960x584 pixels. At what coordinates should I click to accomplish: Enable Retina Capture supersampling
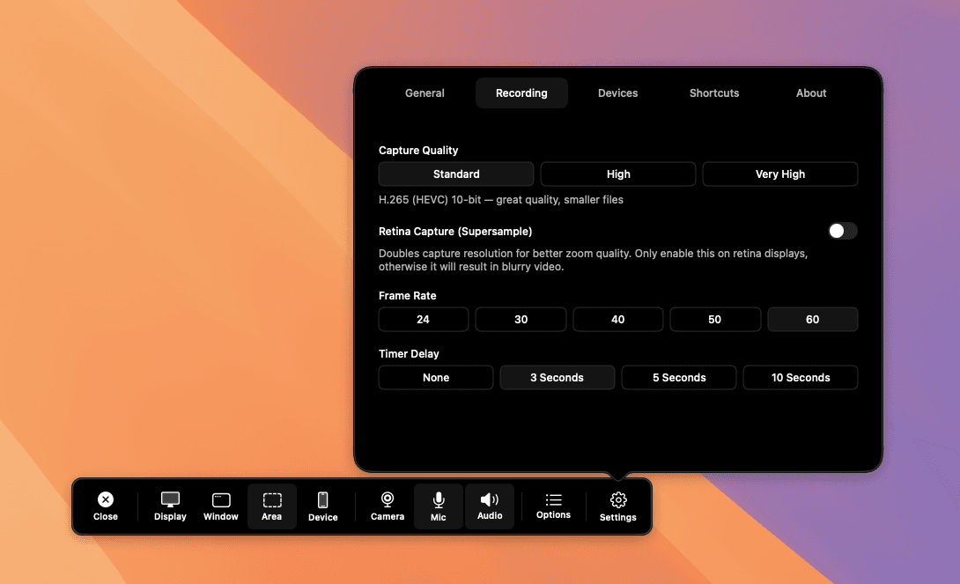click(x=842, y=231)
